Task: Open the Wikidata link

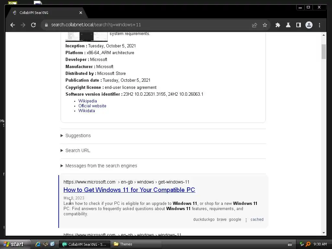Action: point(87,111)
